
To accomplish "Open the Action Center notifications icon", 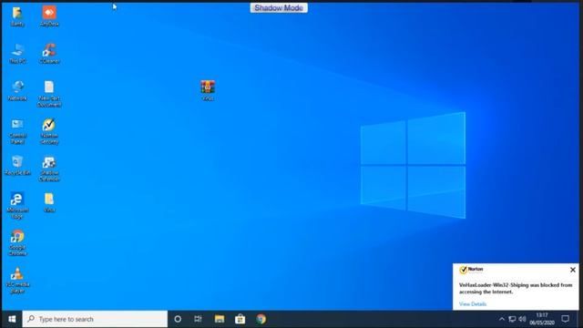I will pos(566,319).
